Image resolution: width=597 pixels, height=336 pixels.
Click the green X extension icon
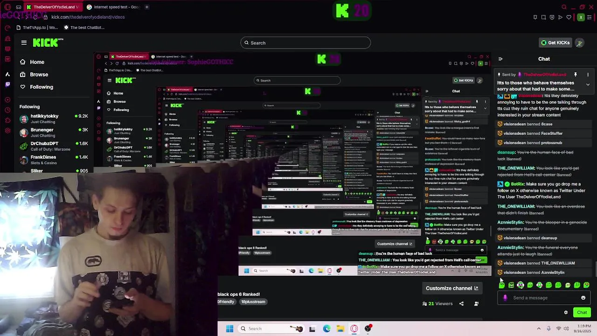(x=581, y=17)
